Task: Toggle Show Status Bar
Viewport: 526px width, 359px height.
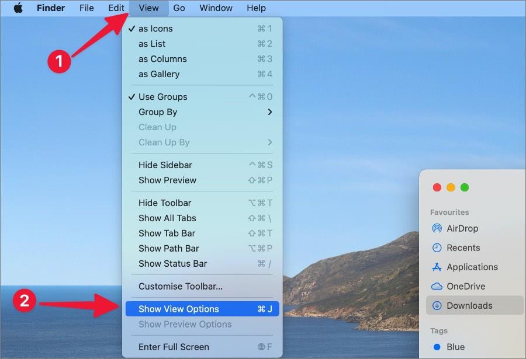Action: (x=202, y=263)
